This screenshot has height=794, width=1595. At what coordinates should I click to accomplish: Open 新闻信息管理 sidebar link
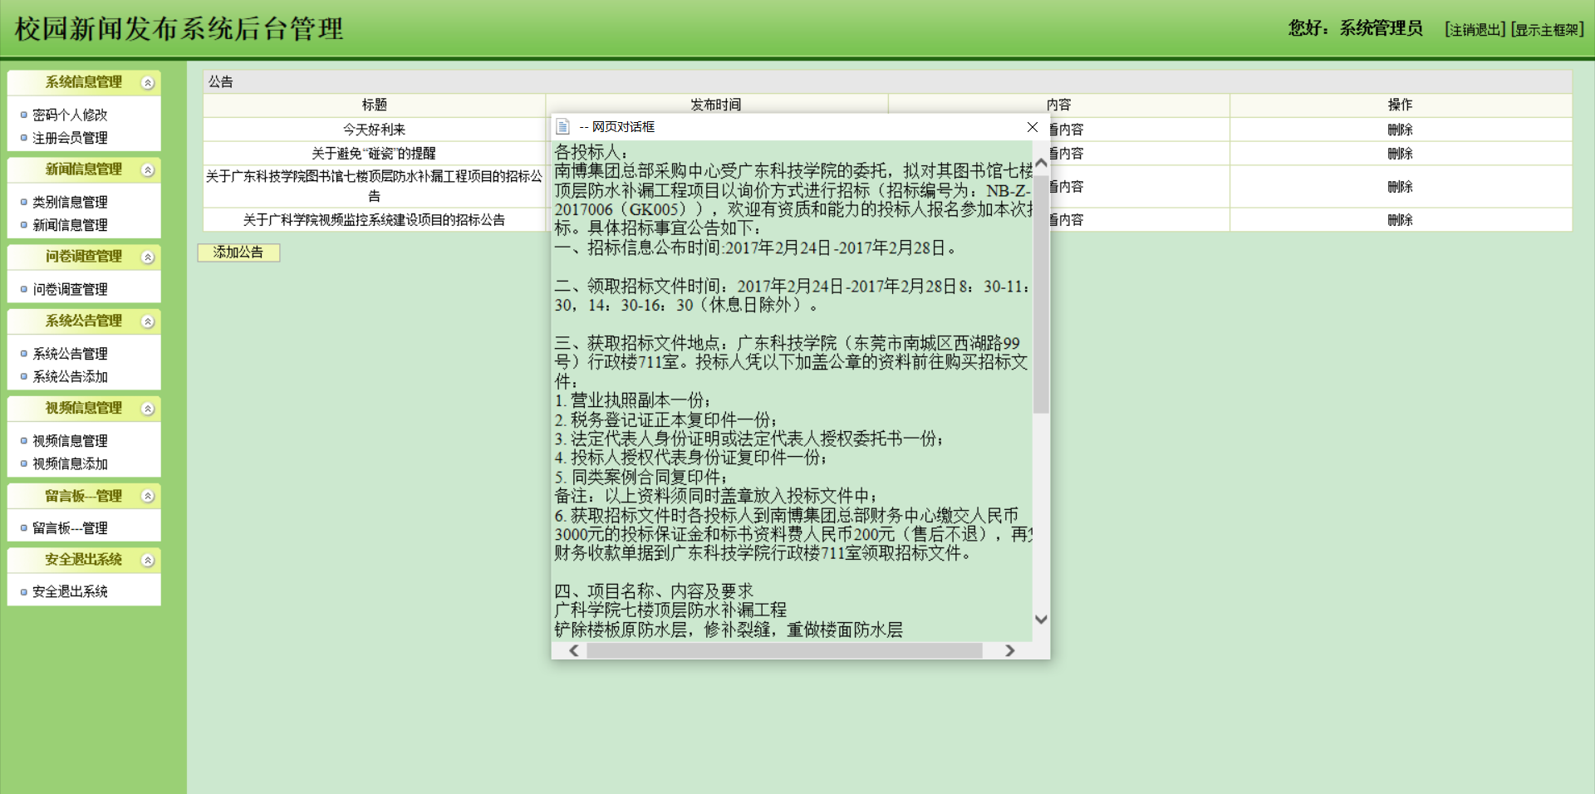coord(70,225)
